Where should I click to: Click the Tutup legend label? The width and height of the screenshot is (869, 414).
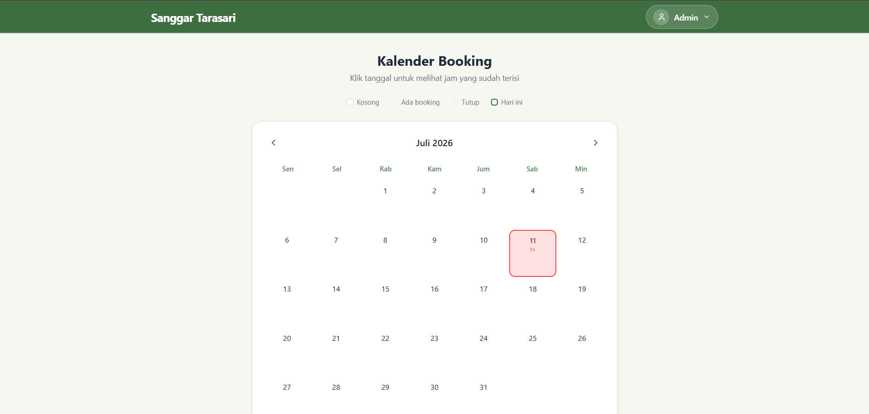pyautogui.click(x=470, y=102)
